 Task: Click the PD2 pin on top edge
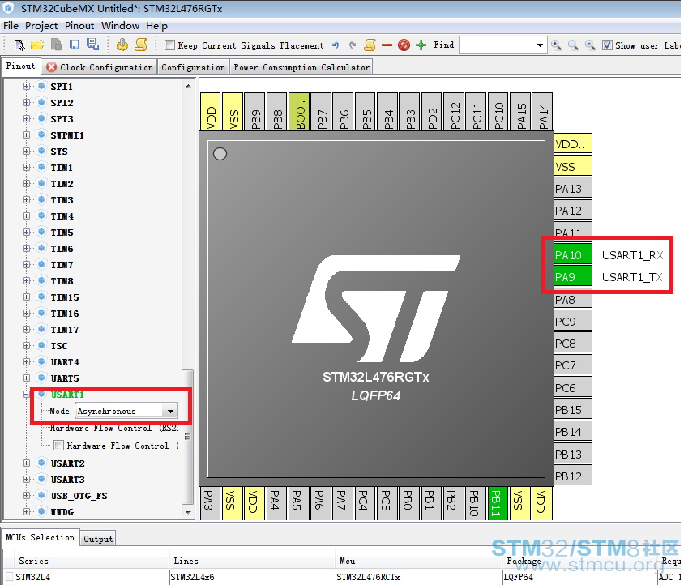tap(432, 111)
